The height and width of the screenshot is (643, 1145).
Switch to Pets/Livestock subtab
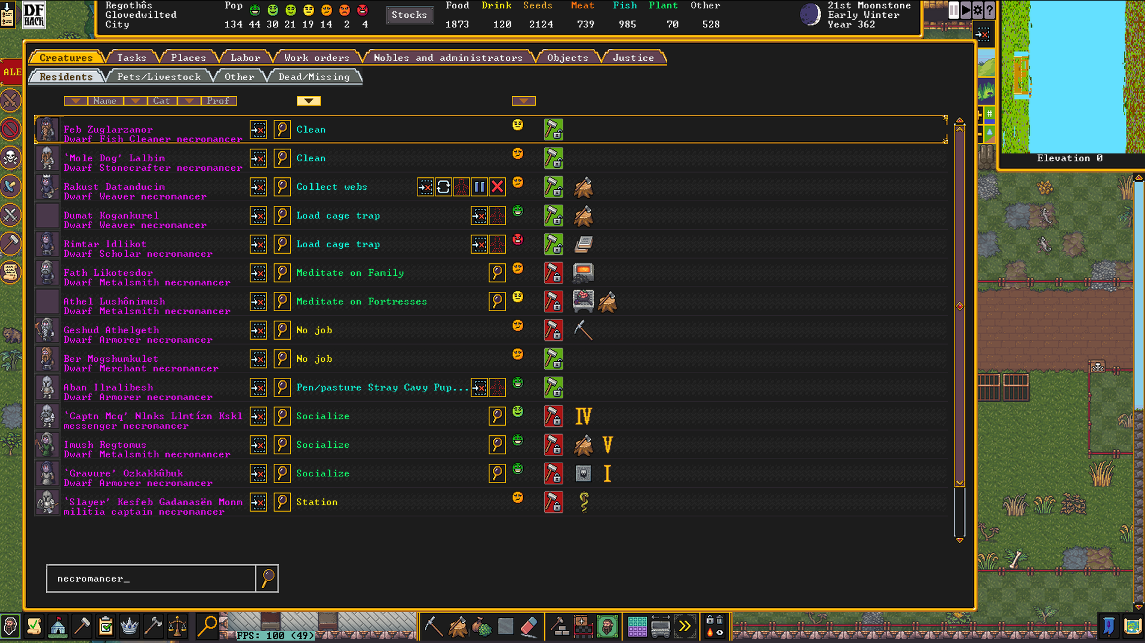[159, 77]
